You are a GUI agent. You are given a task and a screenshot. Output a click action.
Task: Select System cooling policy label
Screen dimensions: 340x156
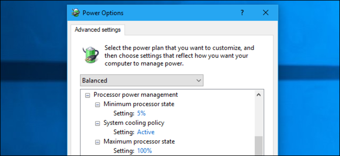134,123
